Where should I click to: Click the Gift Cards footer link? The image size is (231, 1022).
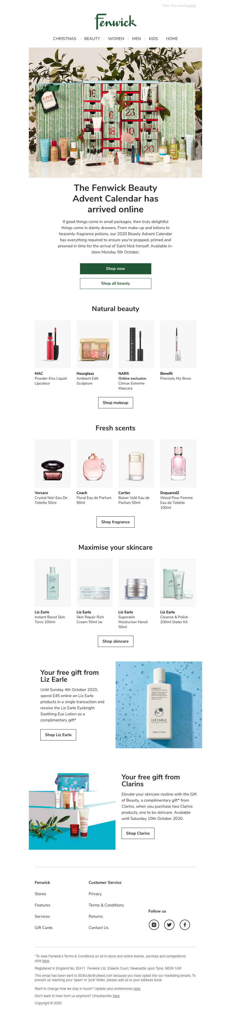point(44,928)
